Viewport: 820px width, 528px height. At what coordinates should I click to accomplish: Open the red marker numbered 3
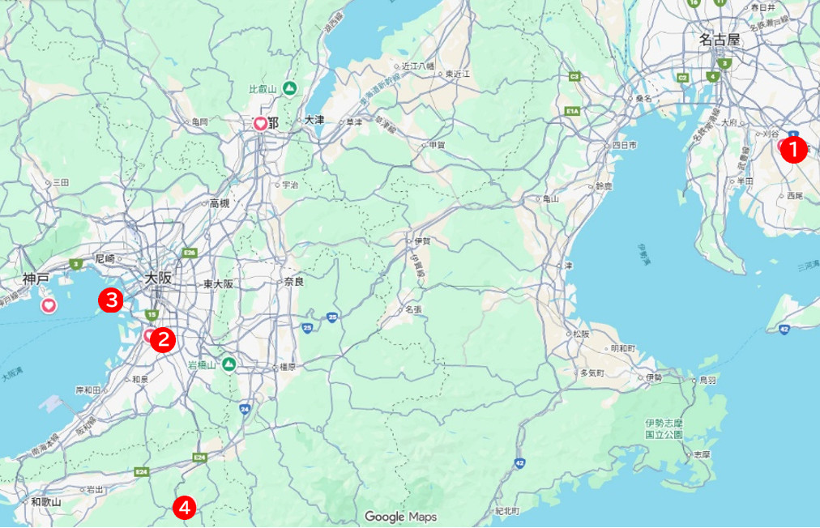tap(110, 300)
